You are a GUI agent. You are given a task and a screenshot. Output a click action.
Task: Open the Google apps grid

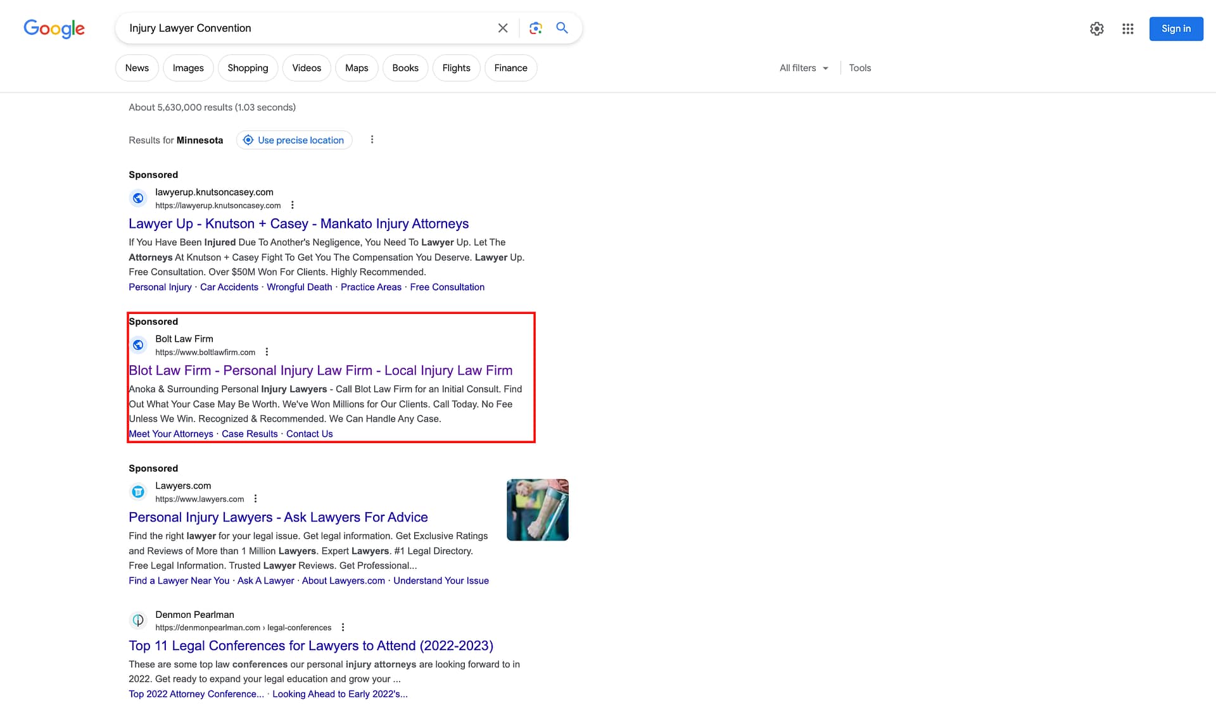1128,28
